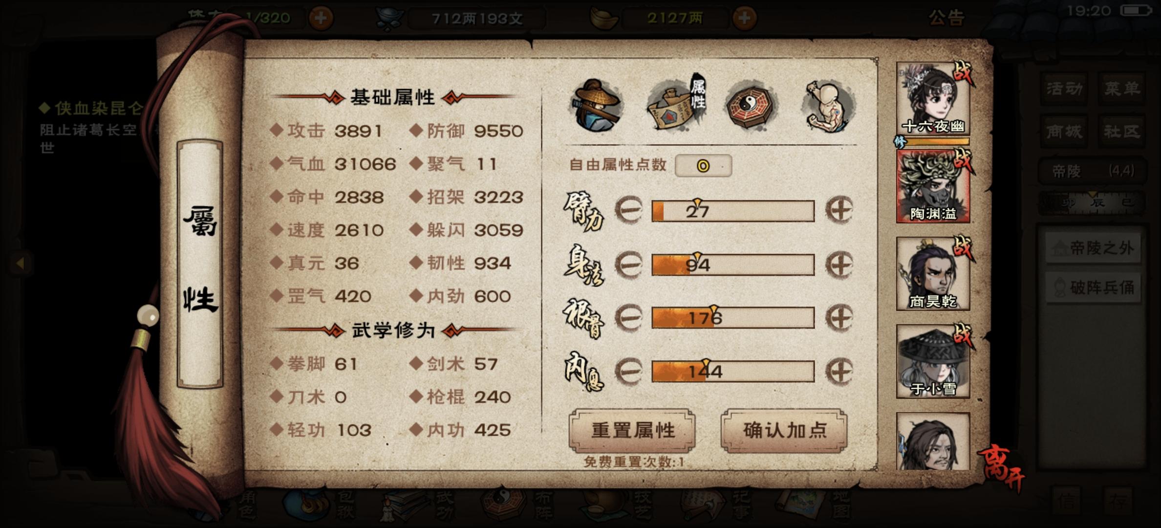This screenshot has width=1161, height=528.
Task: Add a point to 内息
Action: (x=839, y=372)
